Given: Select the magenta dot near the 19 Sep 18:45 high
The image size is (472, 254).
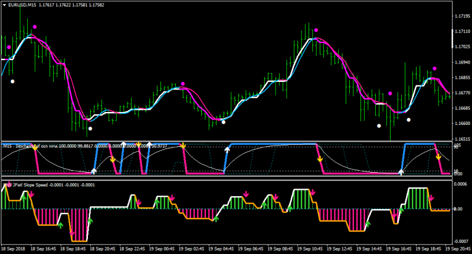Looking at the screenshot, I should pos(434,68).
